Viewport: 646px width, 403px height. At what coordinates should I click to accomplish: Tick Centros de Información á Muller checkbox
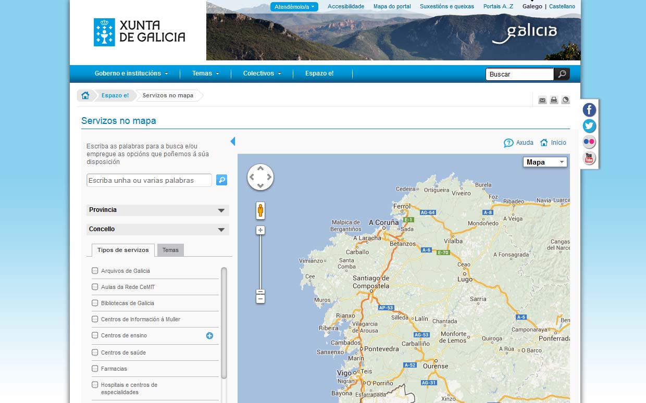coord(95,319)
